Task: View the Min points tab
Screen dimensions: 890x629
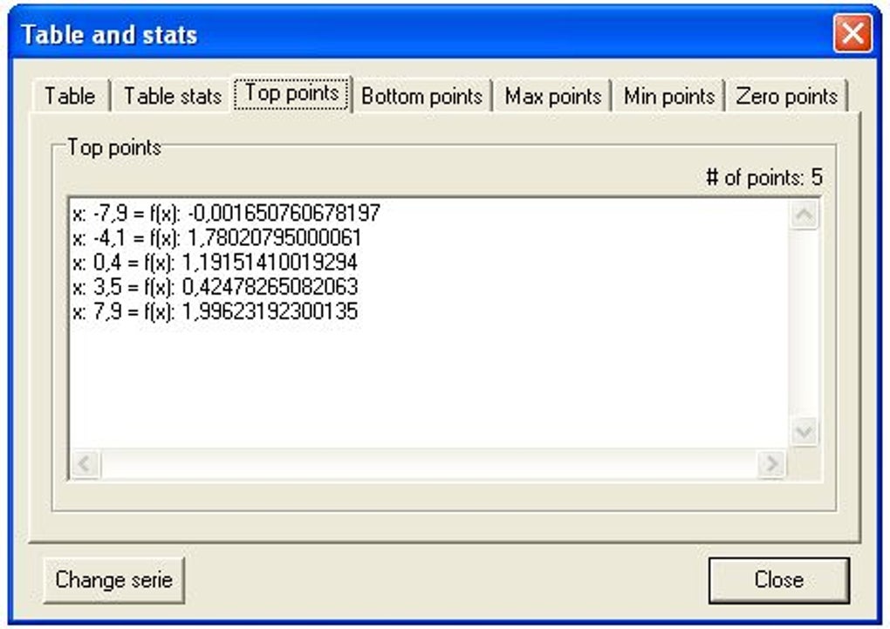Action: (x=668, y=95)
